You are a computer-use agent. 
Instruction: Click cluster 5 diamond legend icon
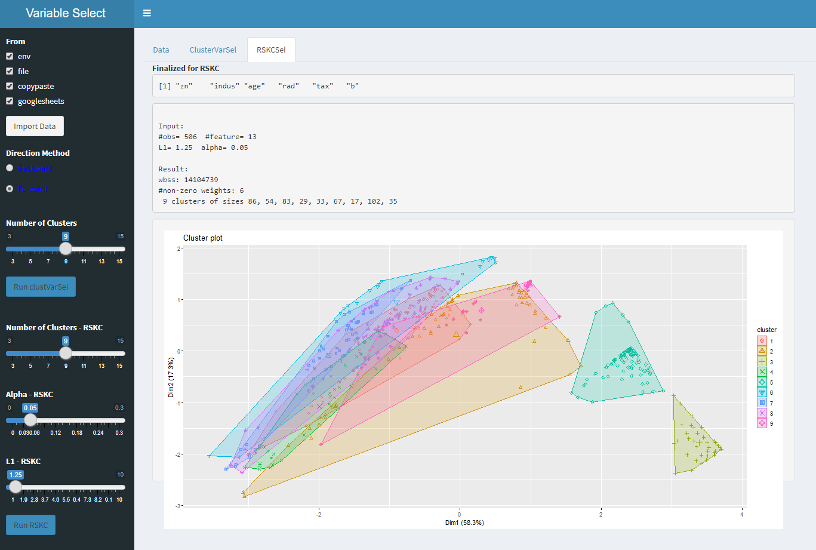pos(762,382)
